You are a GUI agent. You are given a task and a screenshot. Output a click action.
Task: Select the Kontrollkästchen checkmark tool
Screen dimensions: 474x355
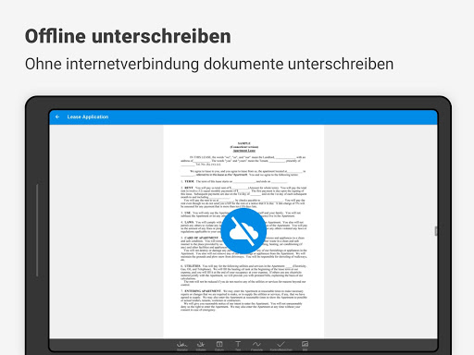coord(281,346)
